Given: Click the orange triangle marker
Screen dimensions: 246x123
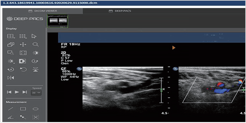Looking at the screenshot, I should tap(174, 48).
